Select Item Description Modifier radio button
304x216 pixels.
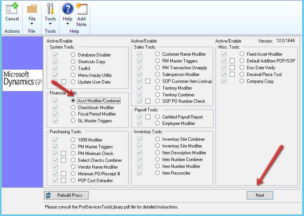point(157,152)
